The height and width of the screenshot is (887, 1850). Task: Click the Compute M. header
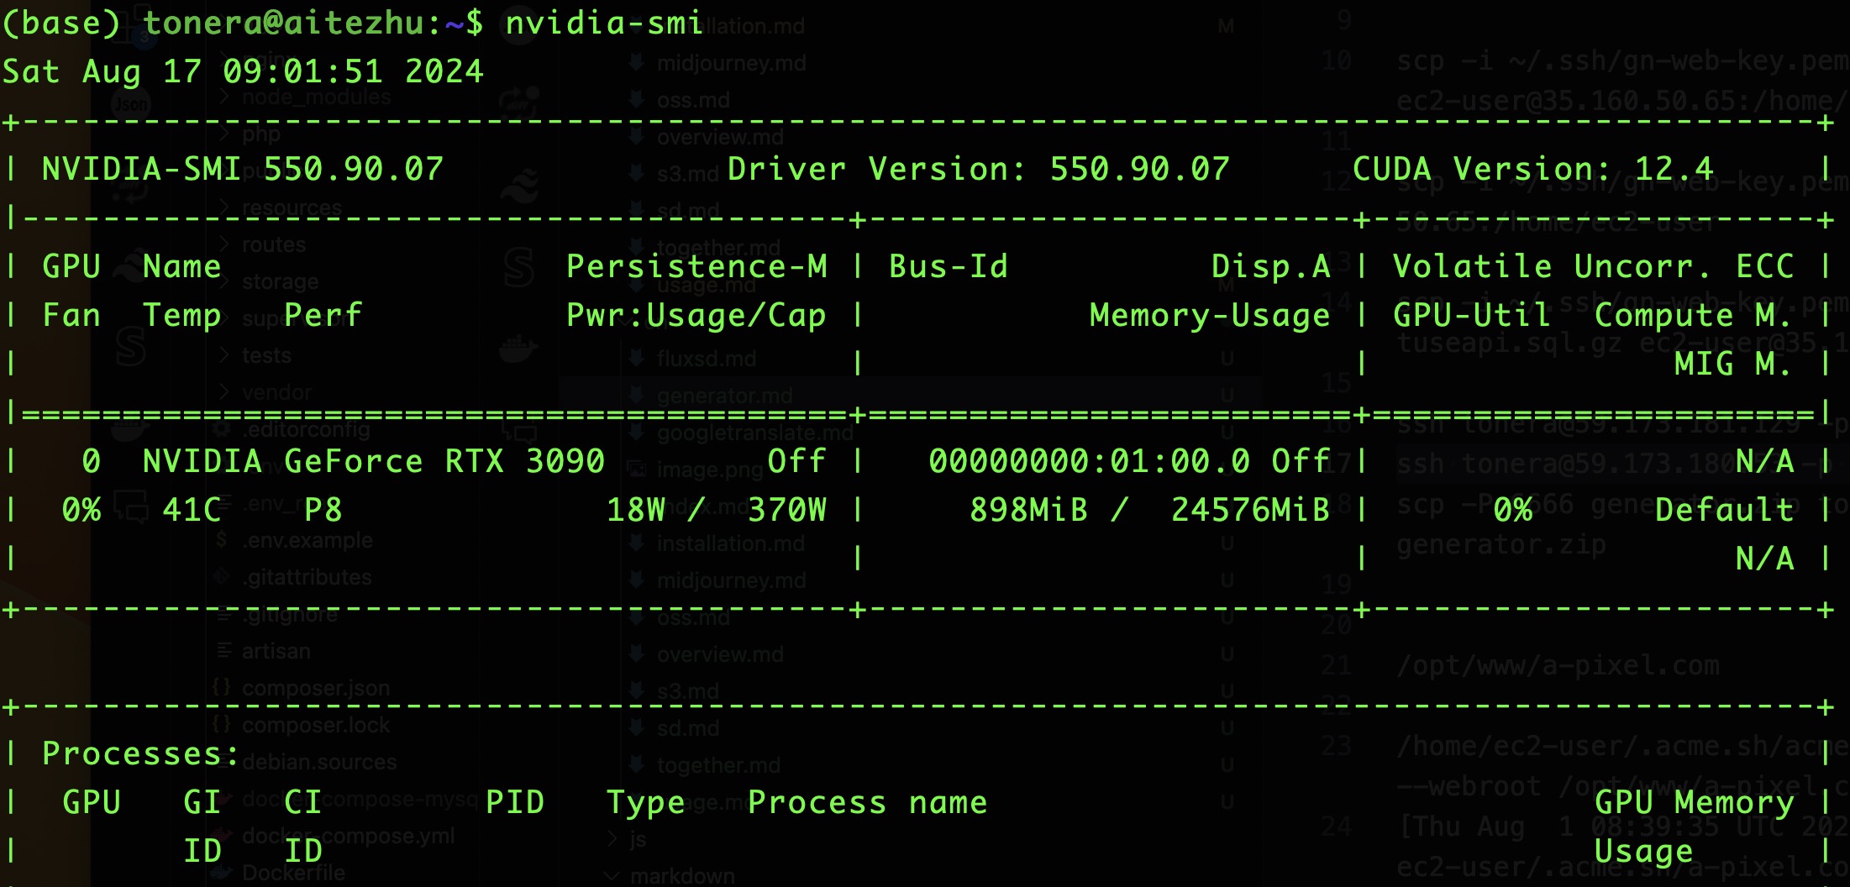click(x=1694, y=316)
